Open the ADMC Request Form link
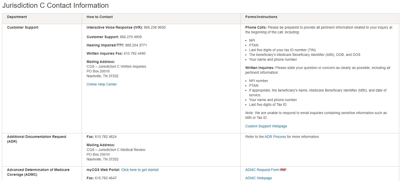This screenshot has width=402, height=181. (262, 170)
